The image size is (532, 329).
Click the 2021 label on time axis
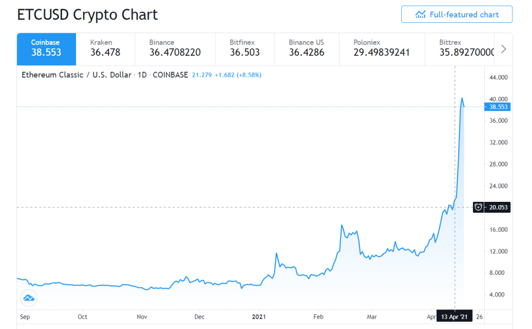(259, 317)
